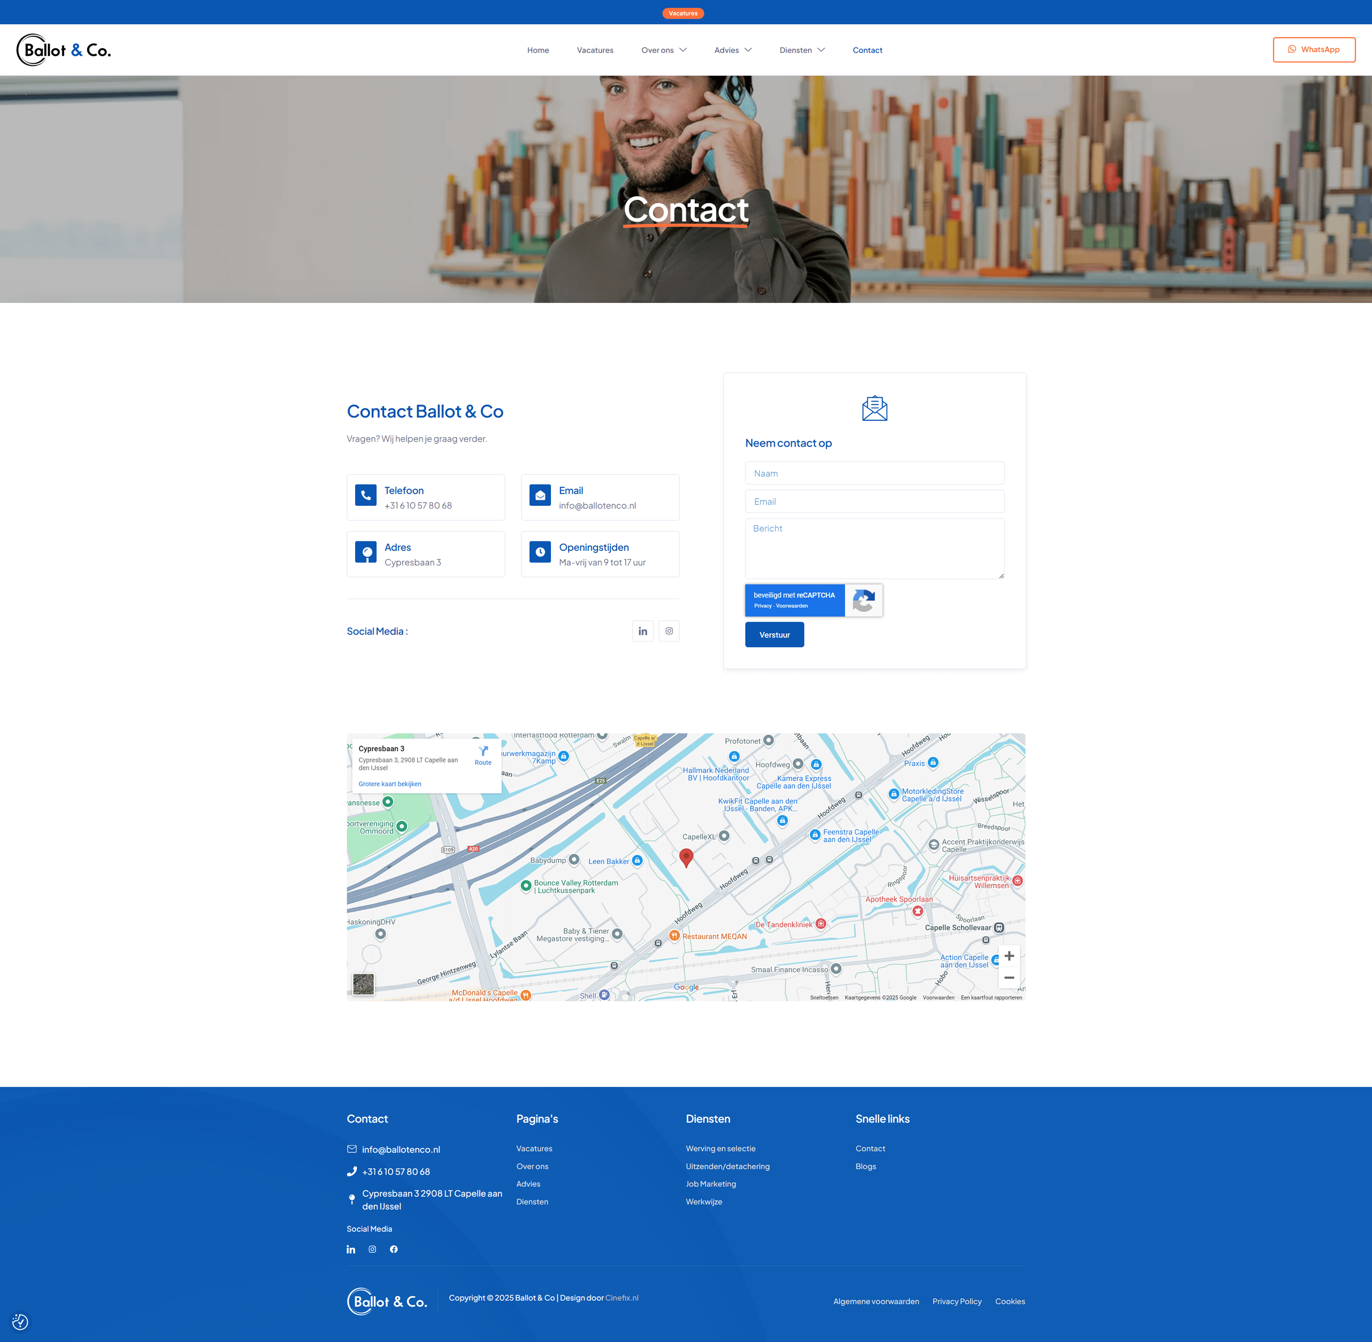Expand the Over ons dropdown
The image size is (1372, 1342).
tap(663, 50)
